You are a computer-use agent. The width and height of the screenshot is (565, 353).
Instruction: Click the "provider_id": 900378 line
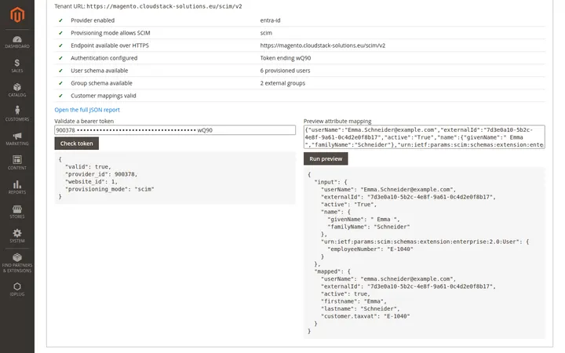tap(101, 174)
